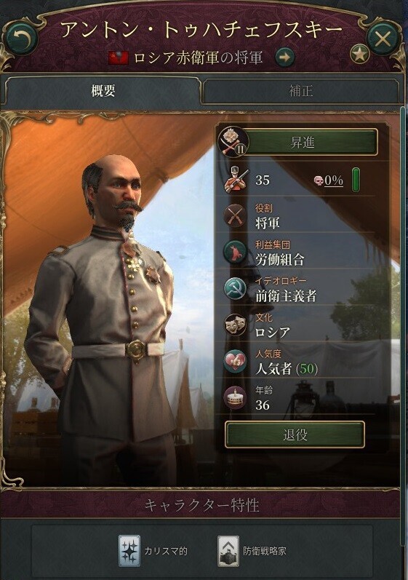
Task: Click the 退役 retire button
Action: click(295, 434)
